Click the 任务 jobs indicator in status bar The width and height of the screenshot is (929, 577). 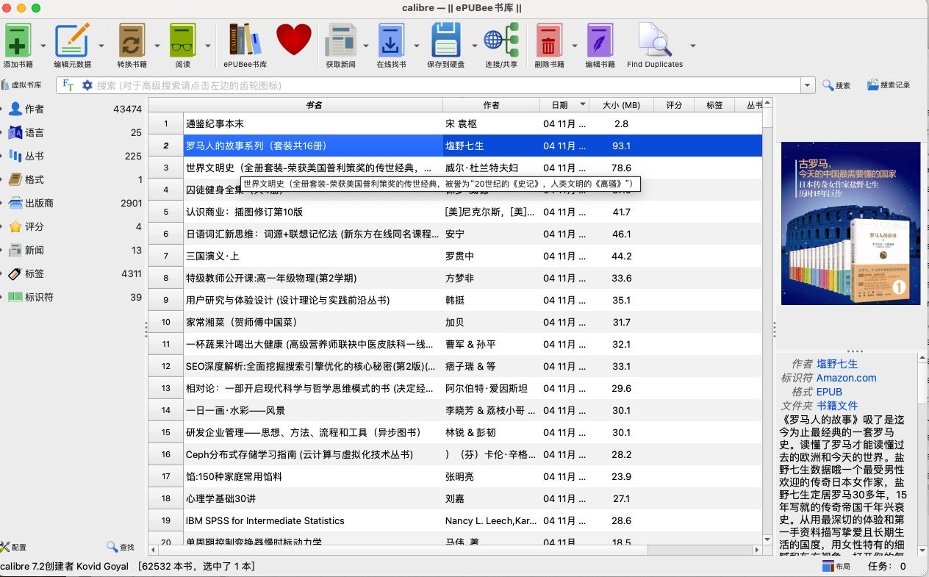pyautogui.click(x=887, y=566)
